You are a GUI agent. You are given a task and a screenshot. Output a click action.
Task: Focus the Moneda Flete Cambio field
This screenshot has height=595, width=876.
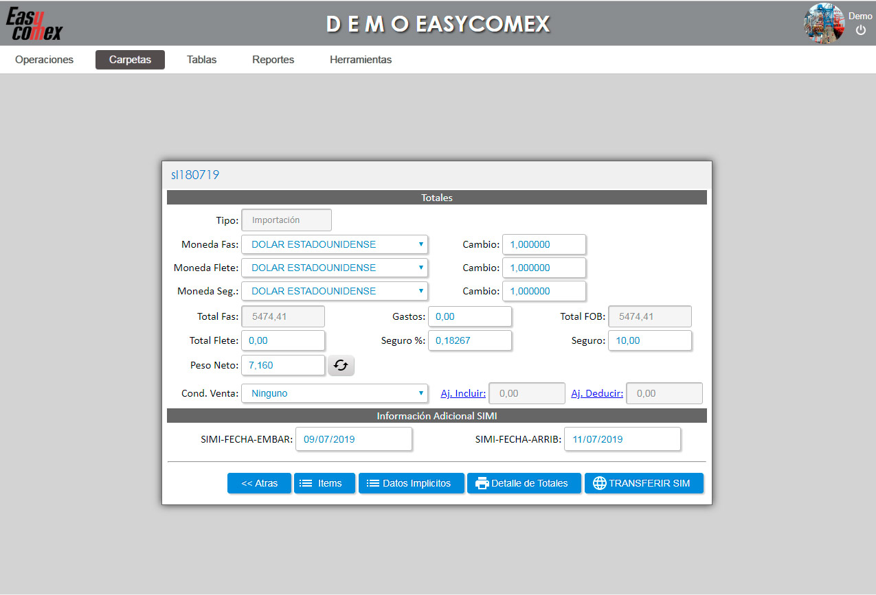pos(544,268)
